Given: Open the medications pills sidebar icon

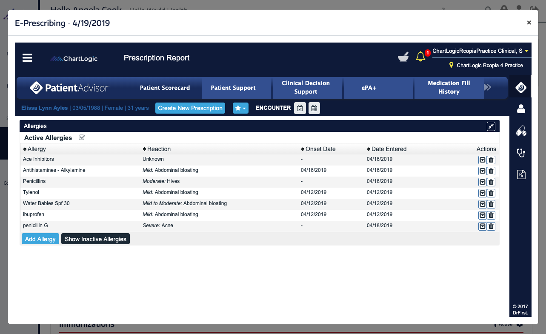Looking at the screenshot, I should point(521,131).
